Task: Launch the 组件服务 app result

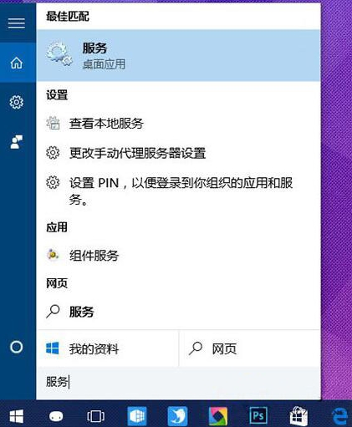Action: click(178, 256)
